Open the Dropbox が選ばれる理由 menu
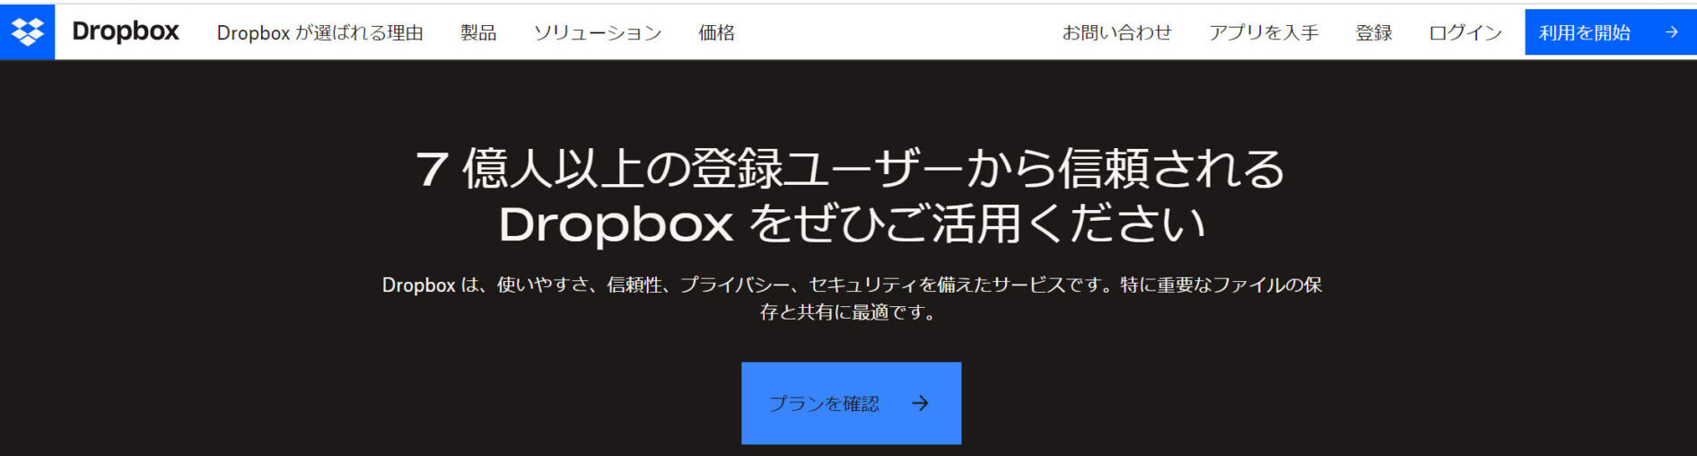Image resolution: width=1697 pixels, height=456 pixels. (319, 32)
